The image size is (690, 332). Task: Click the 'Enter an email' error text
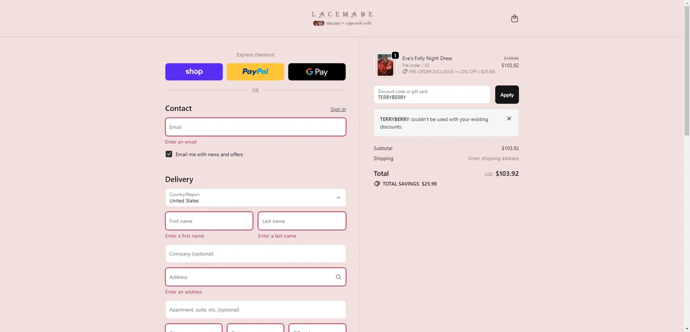[x=181, y=142]
